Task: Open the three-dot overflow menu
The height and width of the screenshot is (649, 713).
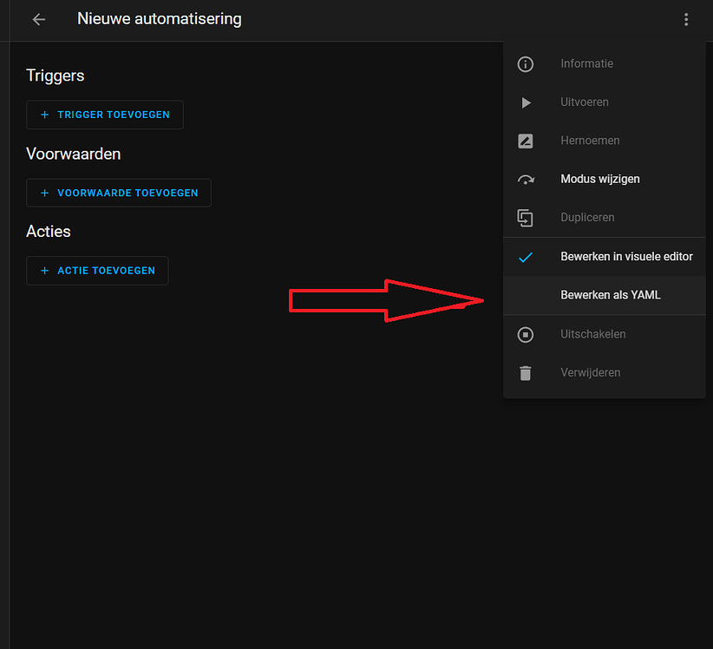Action: (686, 19)
